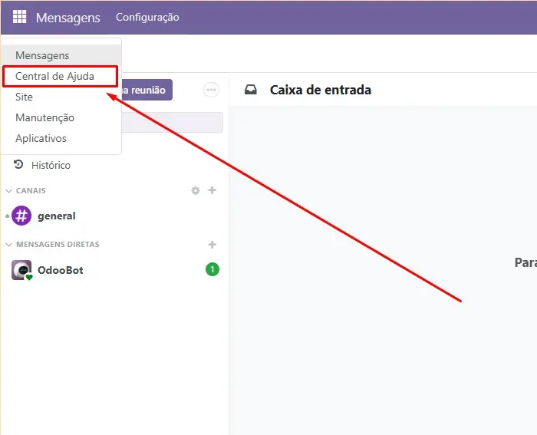
Task: Open channel settings gear icon
Action: (x=196, y=190)
